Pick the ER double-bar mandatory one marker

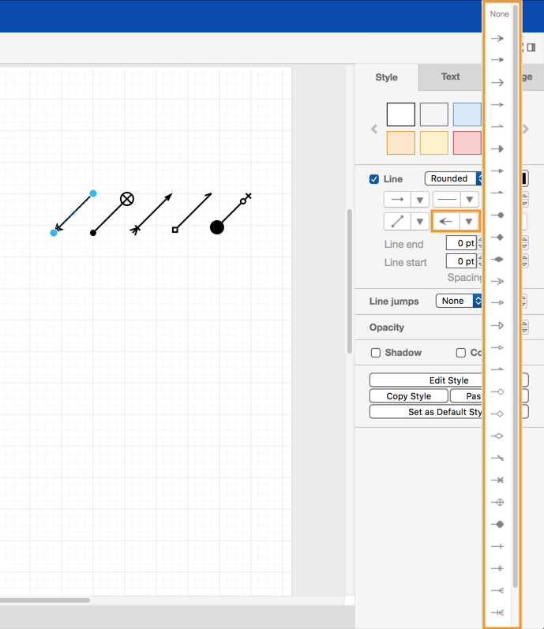point(498,568)
